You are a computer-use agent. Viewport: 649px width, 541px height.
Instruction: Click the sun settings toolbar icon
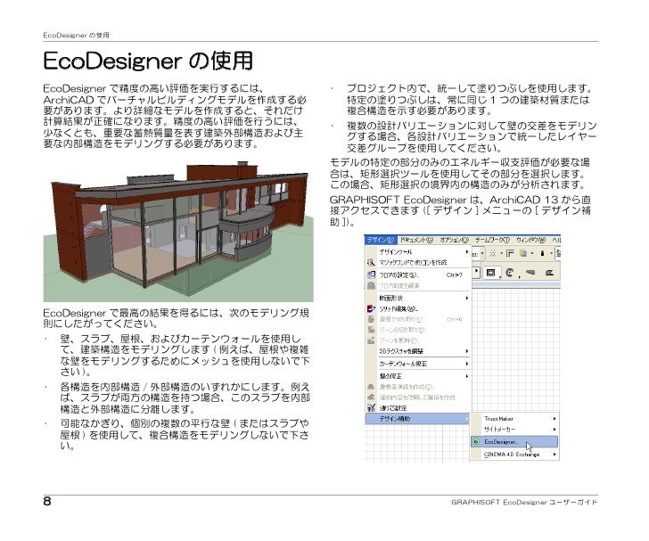coord(492,253)
